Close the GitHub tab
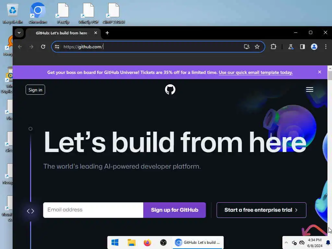The image size is (332, 249). [96, 33]
